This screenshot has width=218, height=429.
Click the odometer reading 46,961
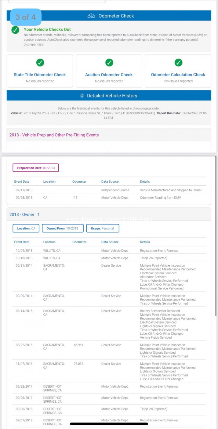pyautogui.click(x=78, y=345)
